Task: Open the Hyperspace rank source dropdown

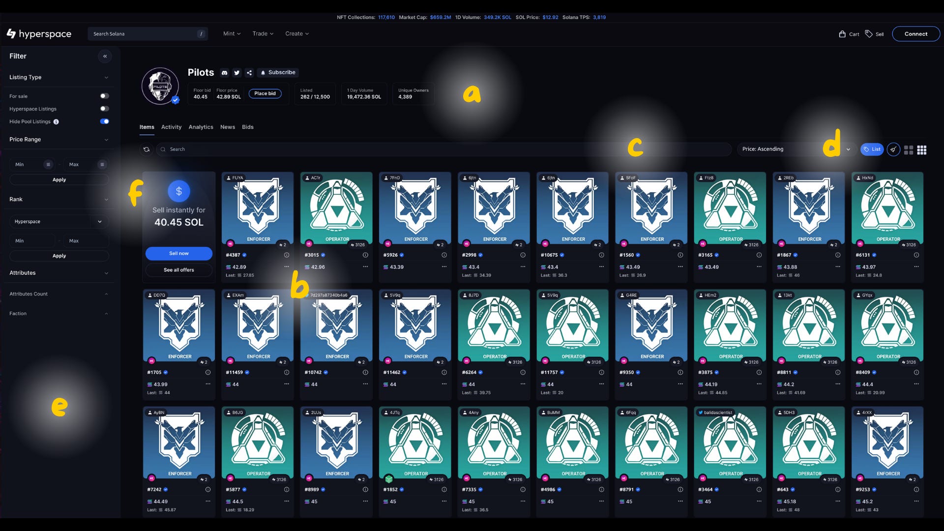Action: [x=58, y=222]
